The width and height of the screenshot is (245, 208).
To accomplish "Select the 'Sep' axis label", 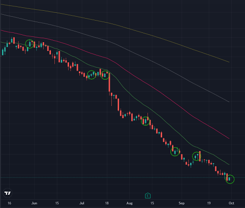I will (x=181, y=203).
